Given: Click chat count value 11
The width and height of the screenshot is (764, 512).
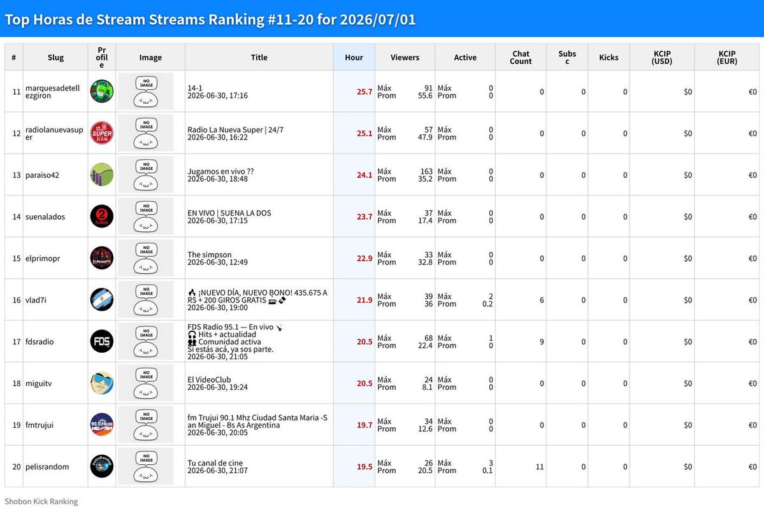Looking at the screenshot, I should (540, 467).
